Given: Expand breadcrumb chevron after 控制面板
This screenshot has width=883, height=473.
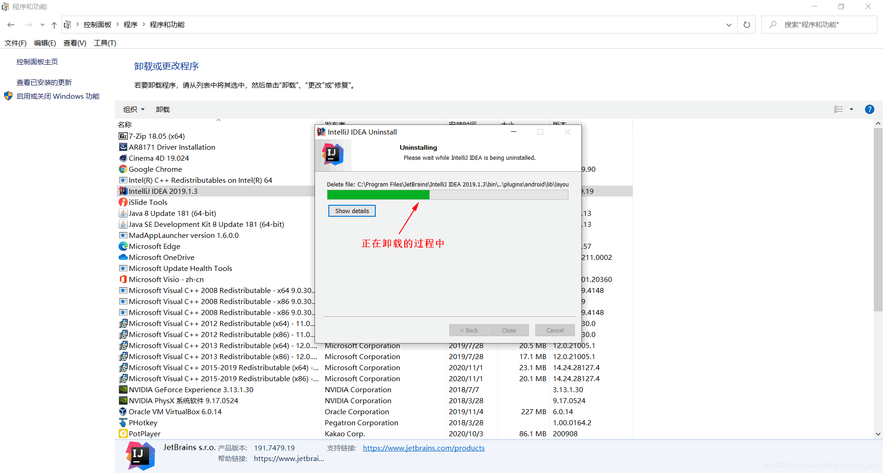Looking at the screenshot, I should click(x=118, y=24).
